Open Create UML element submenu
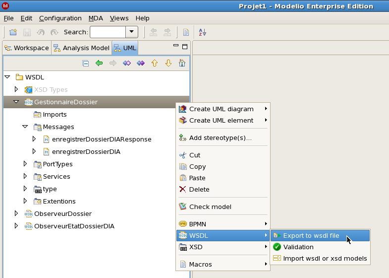389x278 pixels. click(x=223, y=120)
